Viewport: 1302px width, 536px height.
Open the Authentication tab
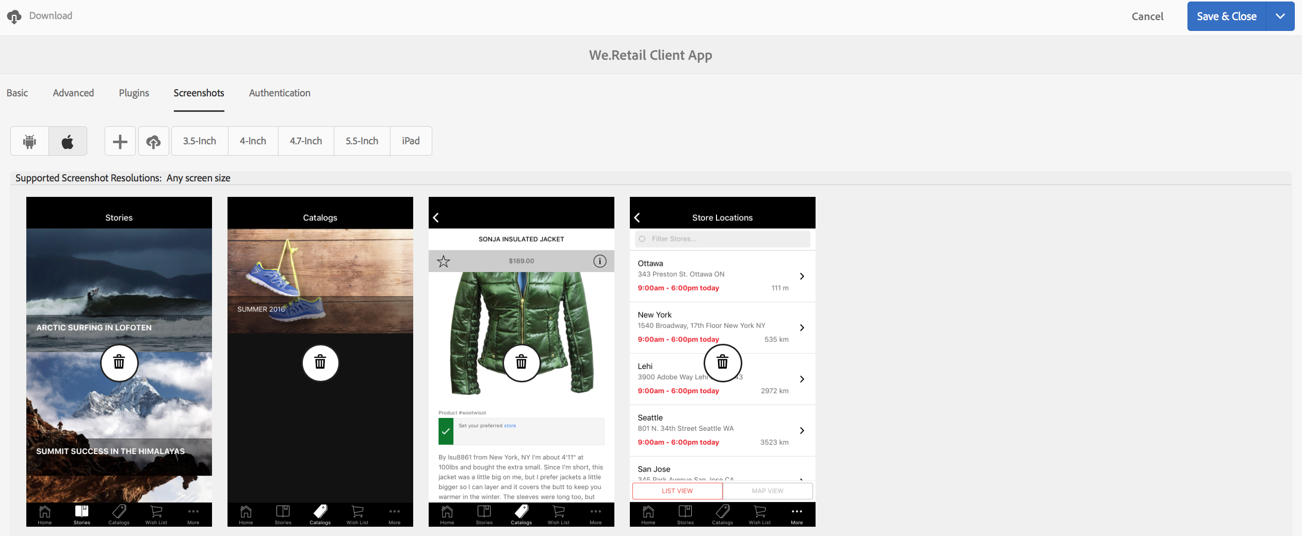[280, 93]
